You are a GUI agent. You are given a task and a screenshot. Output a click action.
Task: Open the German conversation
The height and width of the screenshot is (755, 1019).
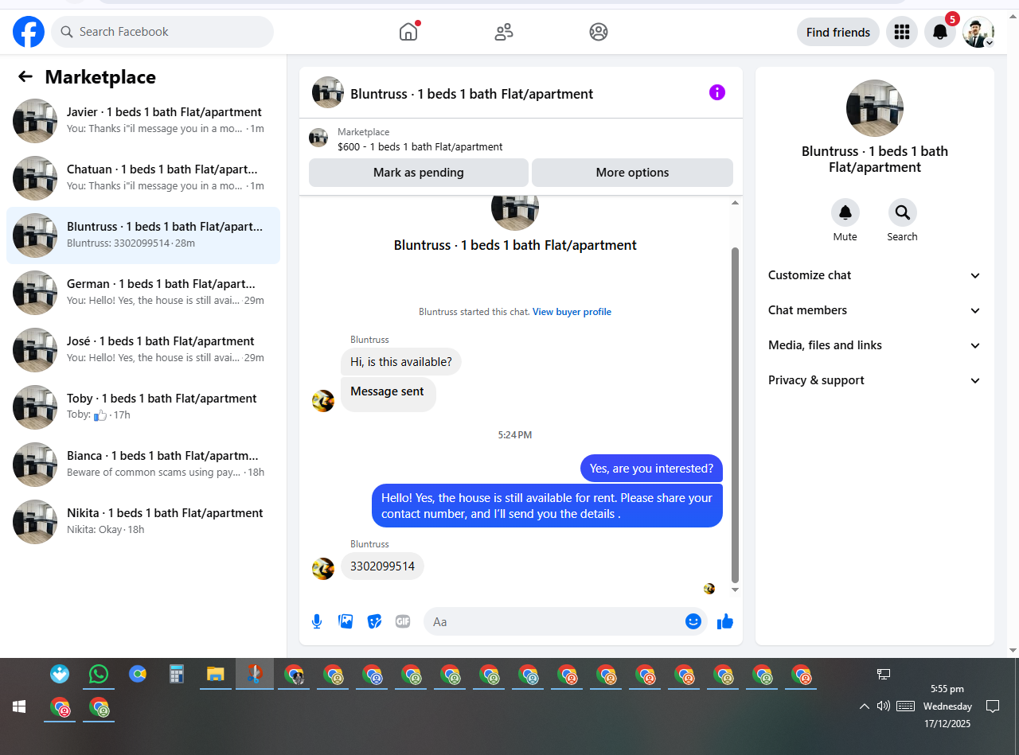coord(143,293)
